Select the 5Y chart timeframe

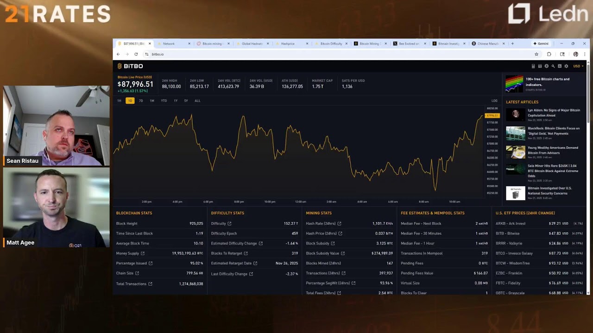[x=186, y=100]
